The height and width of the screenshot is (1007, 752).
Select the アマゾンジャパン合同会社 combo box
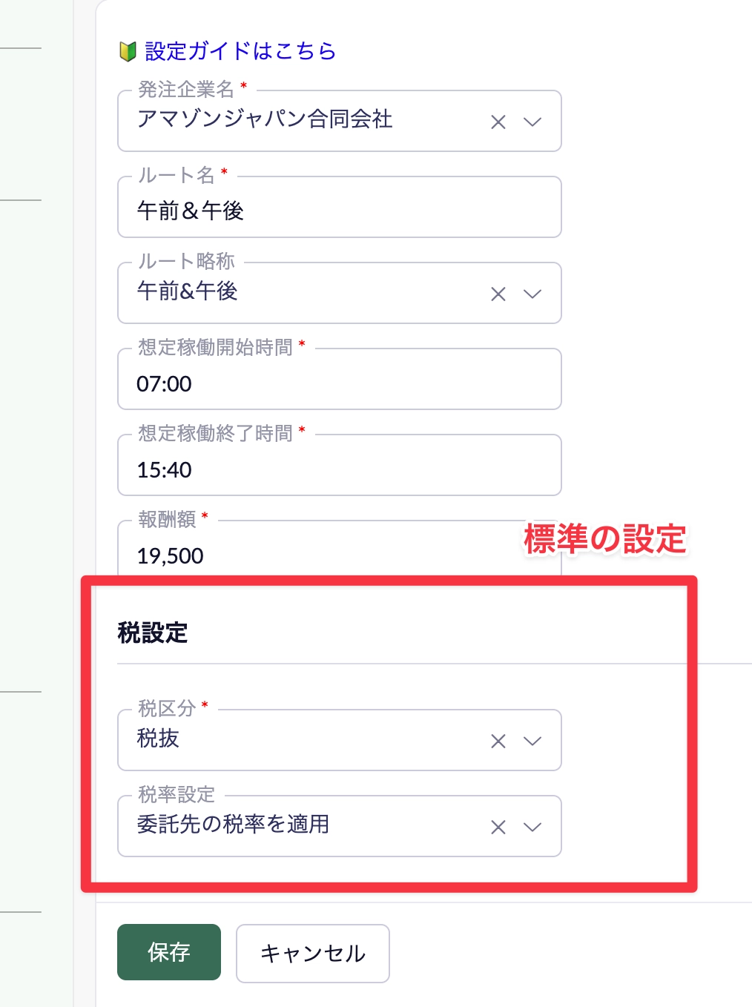[297, 120]
